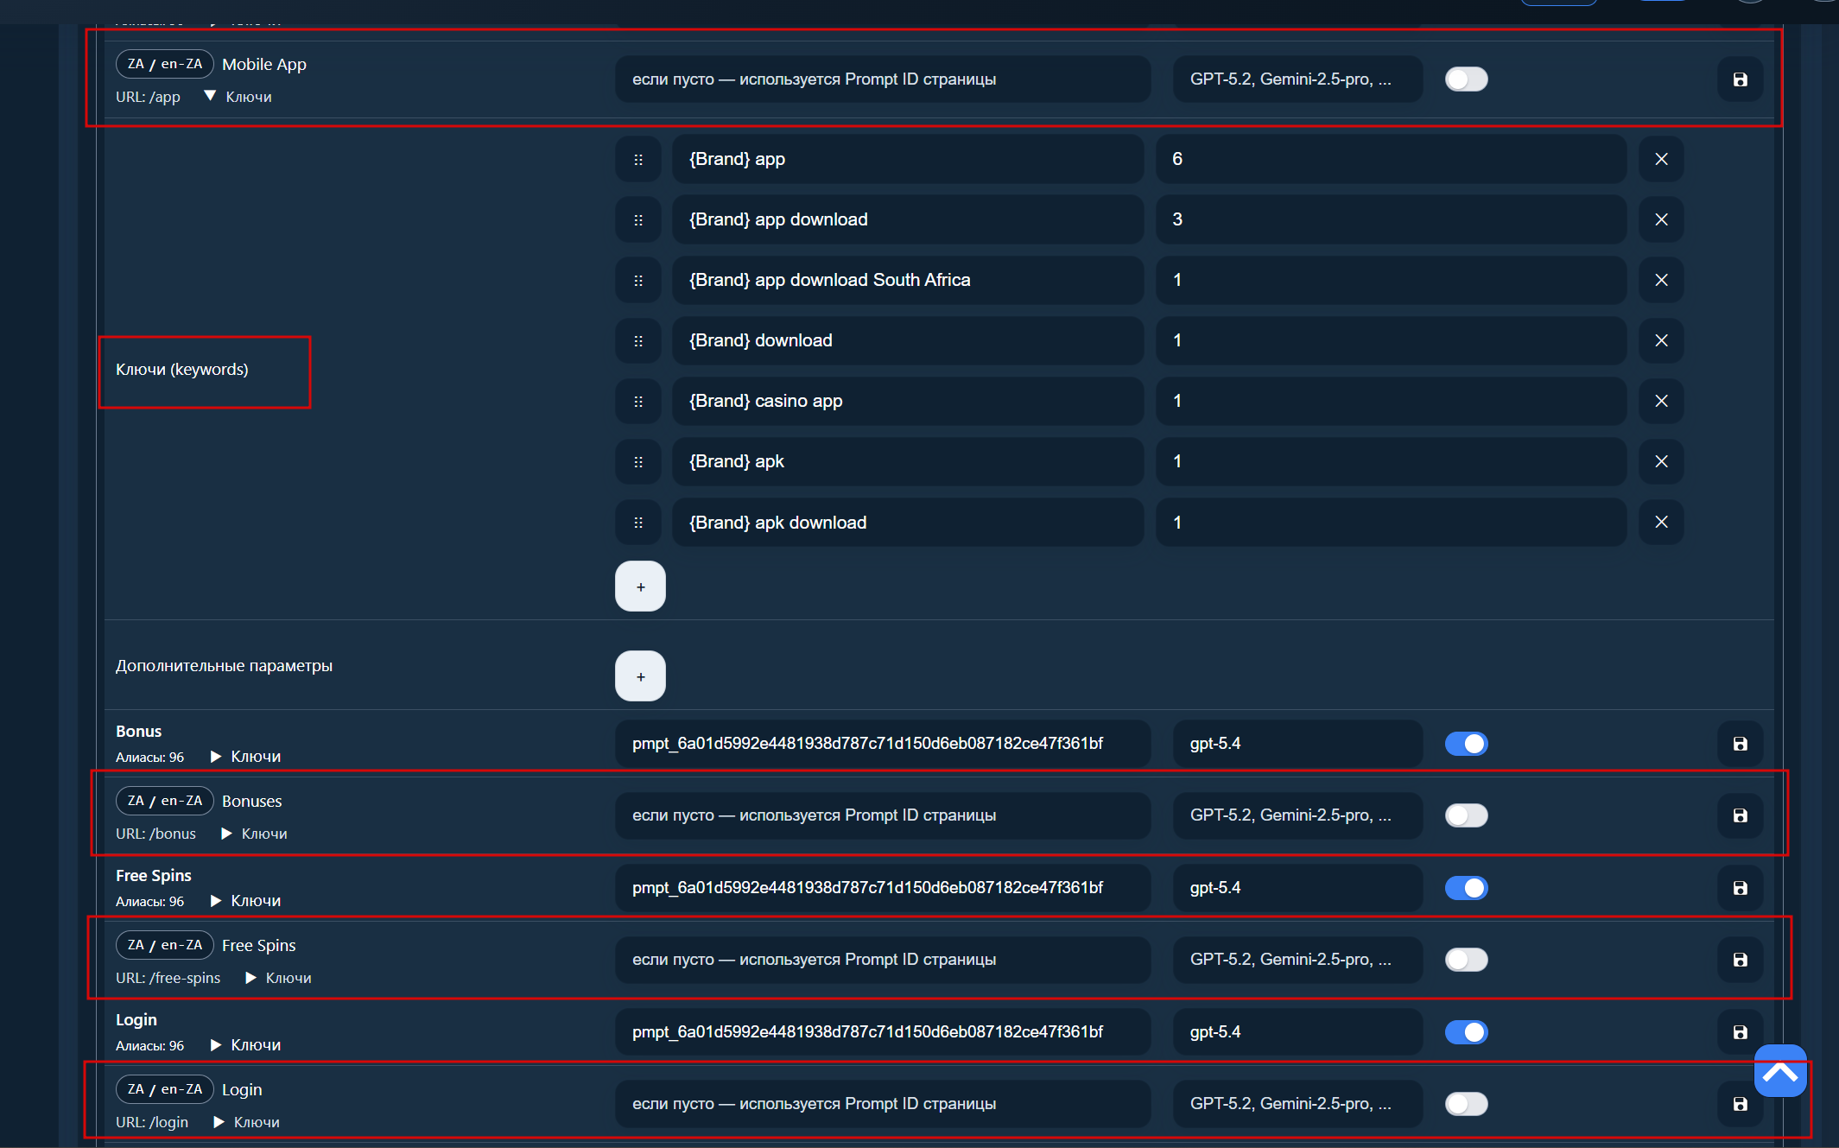Image resolution: width=1839 pixels, height=1148 pixels.
Task: Click the drag handle beside '{Brand} download'
Action: point(638,340)
